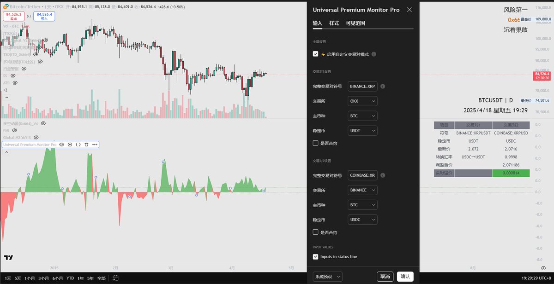Click the 2.071186 调整后价 table cell
Viewport: 554px width, 284px height.
[511, 164]
